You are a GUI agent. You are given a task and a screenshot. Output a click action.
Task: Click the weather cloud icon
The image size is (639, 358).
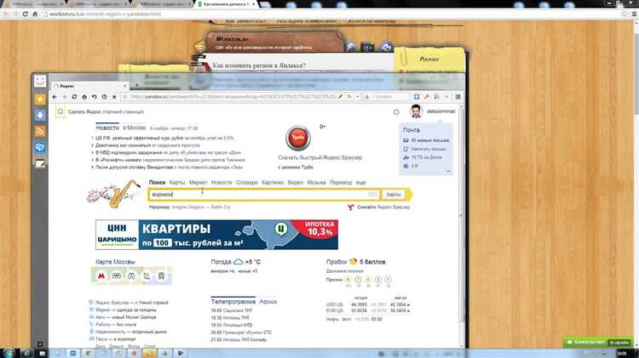click(238, 262)
